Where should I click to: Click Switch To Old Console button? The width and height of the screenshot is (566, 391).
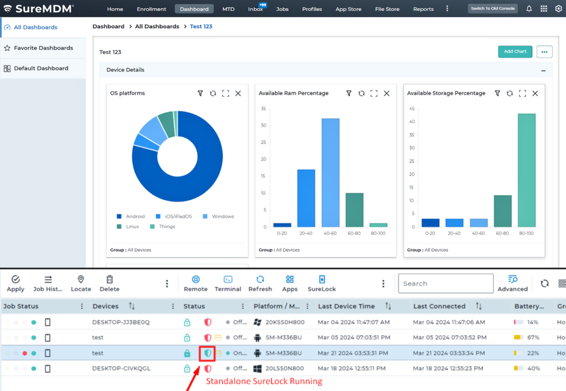point(492,9)
